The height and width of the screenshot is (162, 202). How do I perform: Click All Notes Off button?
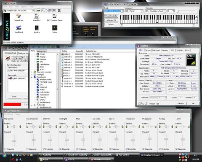pos(111,20)
